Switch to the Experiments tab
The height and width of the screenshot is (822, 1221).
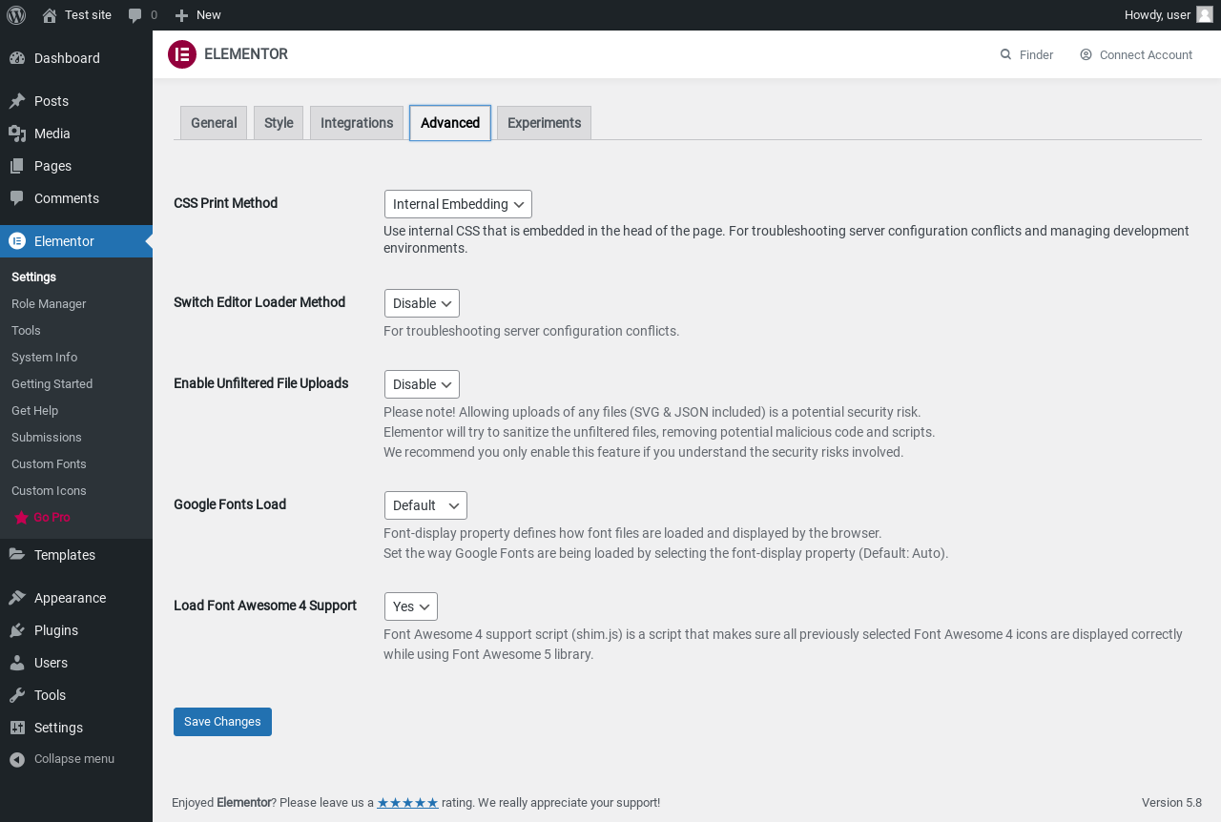click(544, 123)
